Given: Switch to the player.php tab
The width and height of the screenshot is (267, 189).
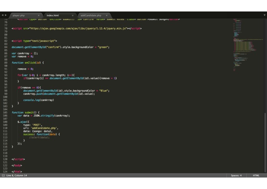Looking at the screenshot, I should click(19, 15).
